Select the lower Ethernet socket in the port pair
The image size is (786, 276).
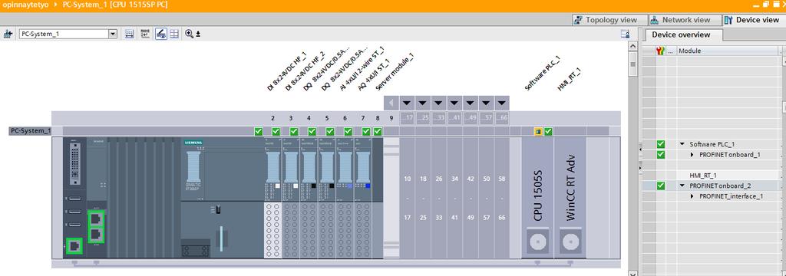96,235
